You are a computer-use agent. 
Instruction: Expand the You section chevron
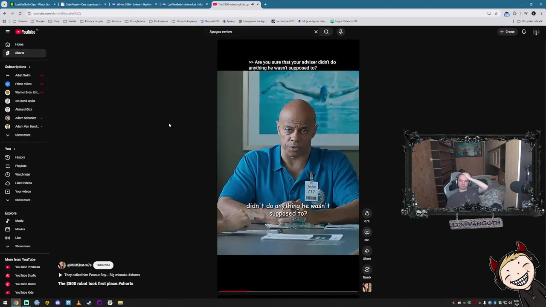click(14, 149)
